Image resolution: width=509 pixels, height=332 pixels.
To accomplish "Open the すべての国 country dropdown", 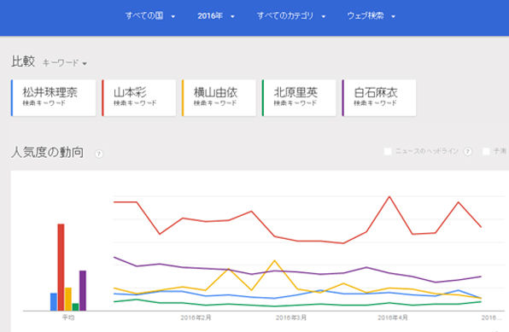I will pyautogui.click(x=150, y=16).
